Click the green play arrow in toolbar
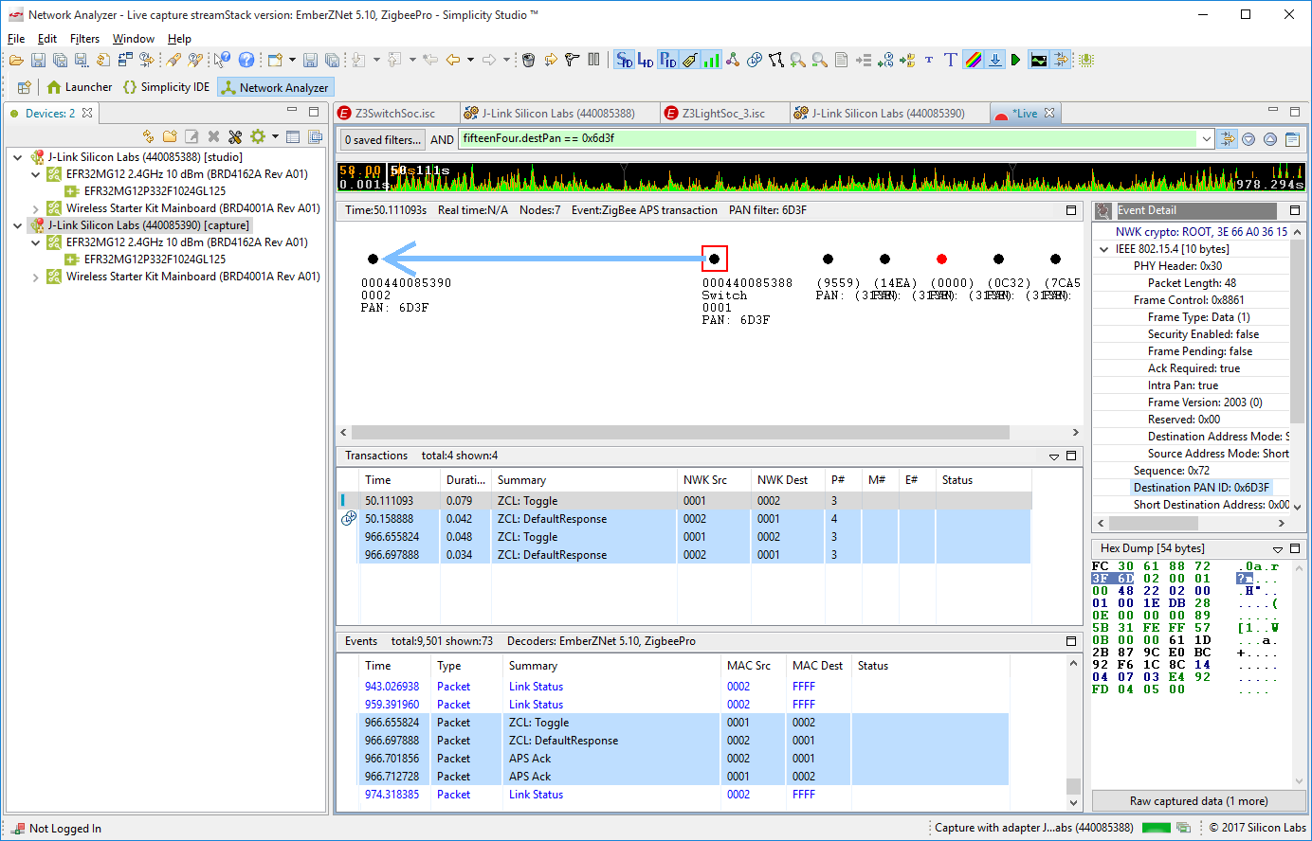 1015,60
